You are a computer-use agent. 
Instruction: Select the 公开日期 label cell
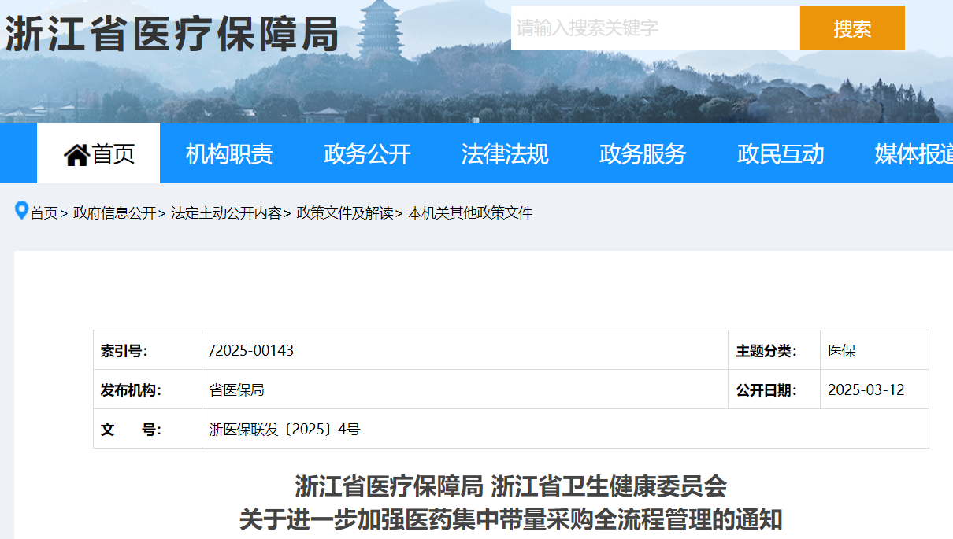point(774,389)
